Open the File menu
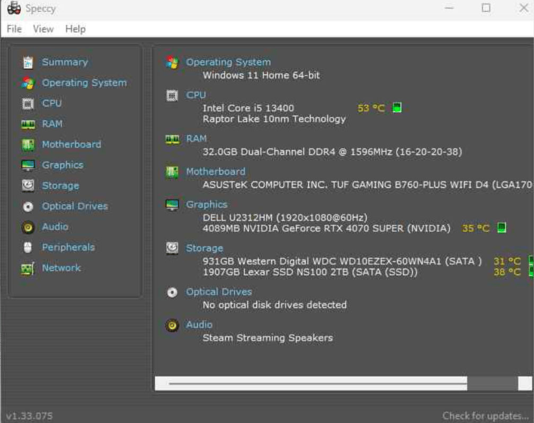Screen dimensions: 534x423 click(x=14, y=29)
